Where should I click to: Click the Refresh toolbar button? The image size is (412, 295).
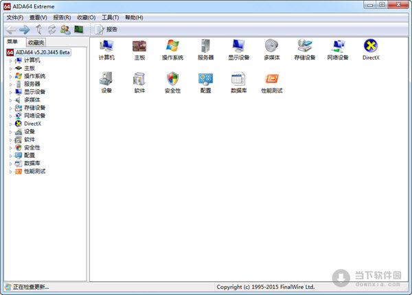51,29
